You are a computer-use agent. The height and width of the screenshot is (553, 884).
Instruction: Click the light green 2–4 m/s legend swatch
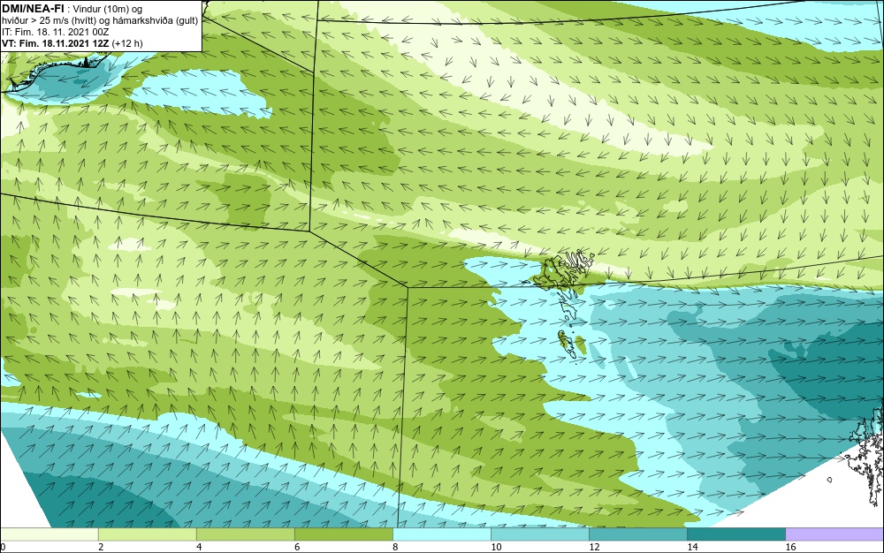coord(147,534)
